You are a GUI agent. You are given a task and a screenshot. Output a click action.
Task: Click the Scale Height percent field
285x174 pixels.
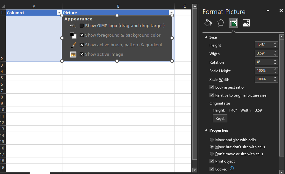[264, 70]
